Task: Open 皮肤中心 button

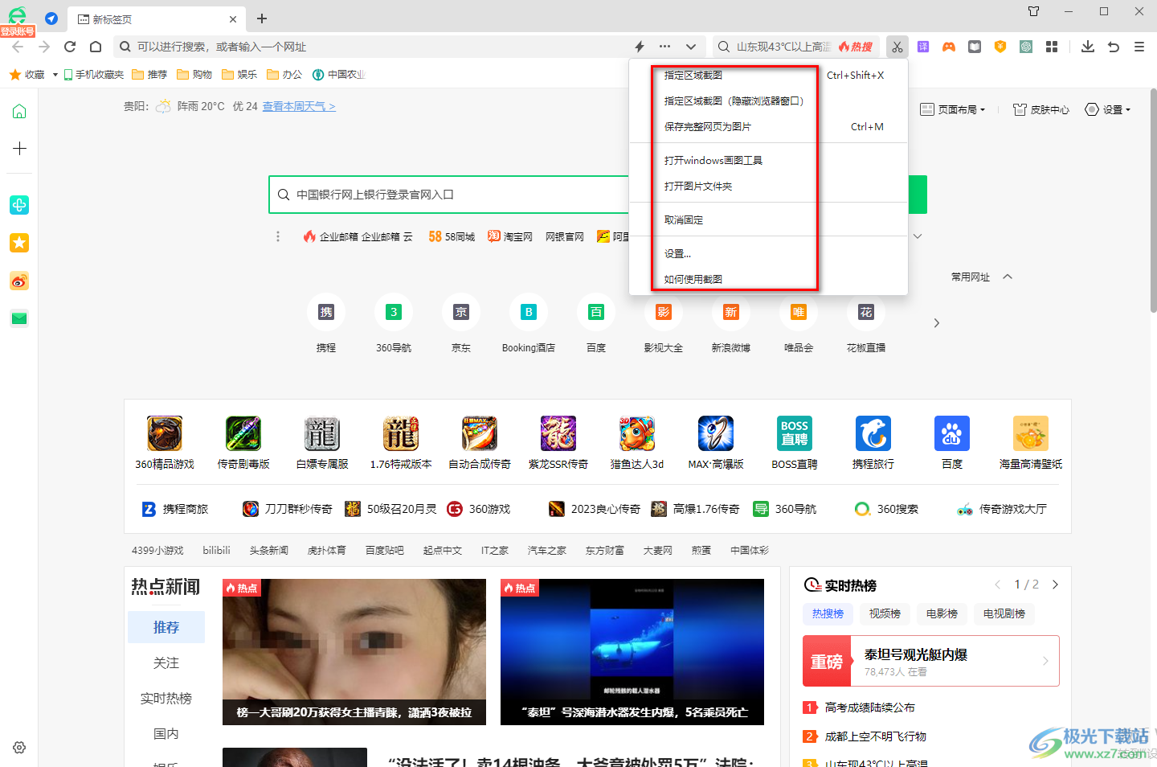Action: tap(1041, 109)
